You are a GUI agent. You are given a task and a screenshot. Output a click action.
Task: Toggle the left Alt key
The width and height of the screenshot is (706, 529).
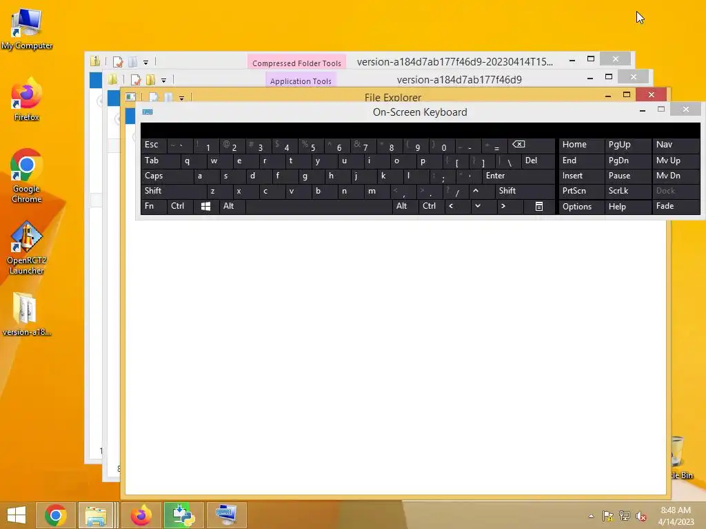pyautogui.click(x=232, y=207)
